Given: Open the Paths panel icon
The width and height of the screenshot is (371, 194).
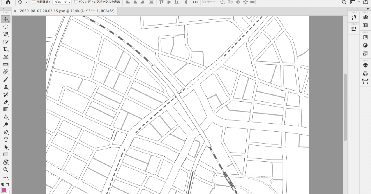Looking at the screenshot, I should (365, 82).
